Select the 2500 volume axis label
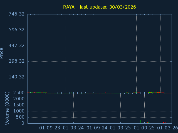This screenshot has height=133, width=178. (x=19, y=93)
